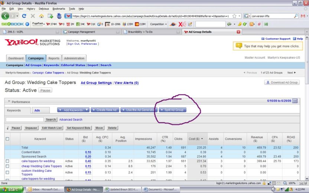Open View Alerts (0) link
The height and width of the screenshot is (193, 309).
[x=127, y=83]
